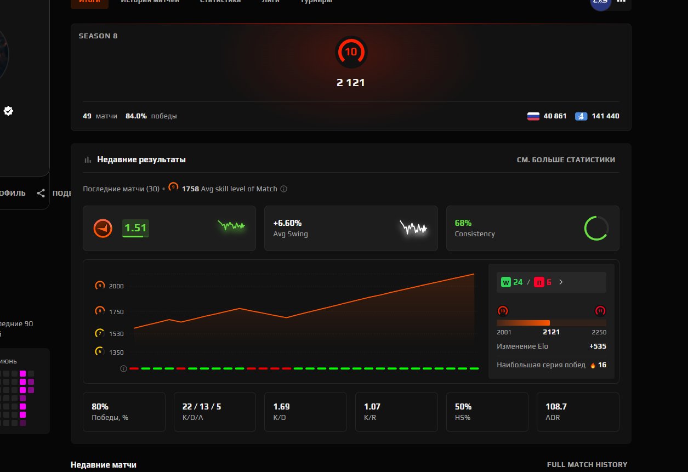
Task: Click the level 7 badge at 1530 on graph
Action: 100,333
